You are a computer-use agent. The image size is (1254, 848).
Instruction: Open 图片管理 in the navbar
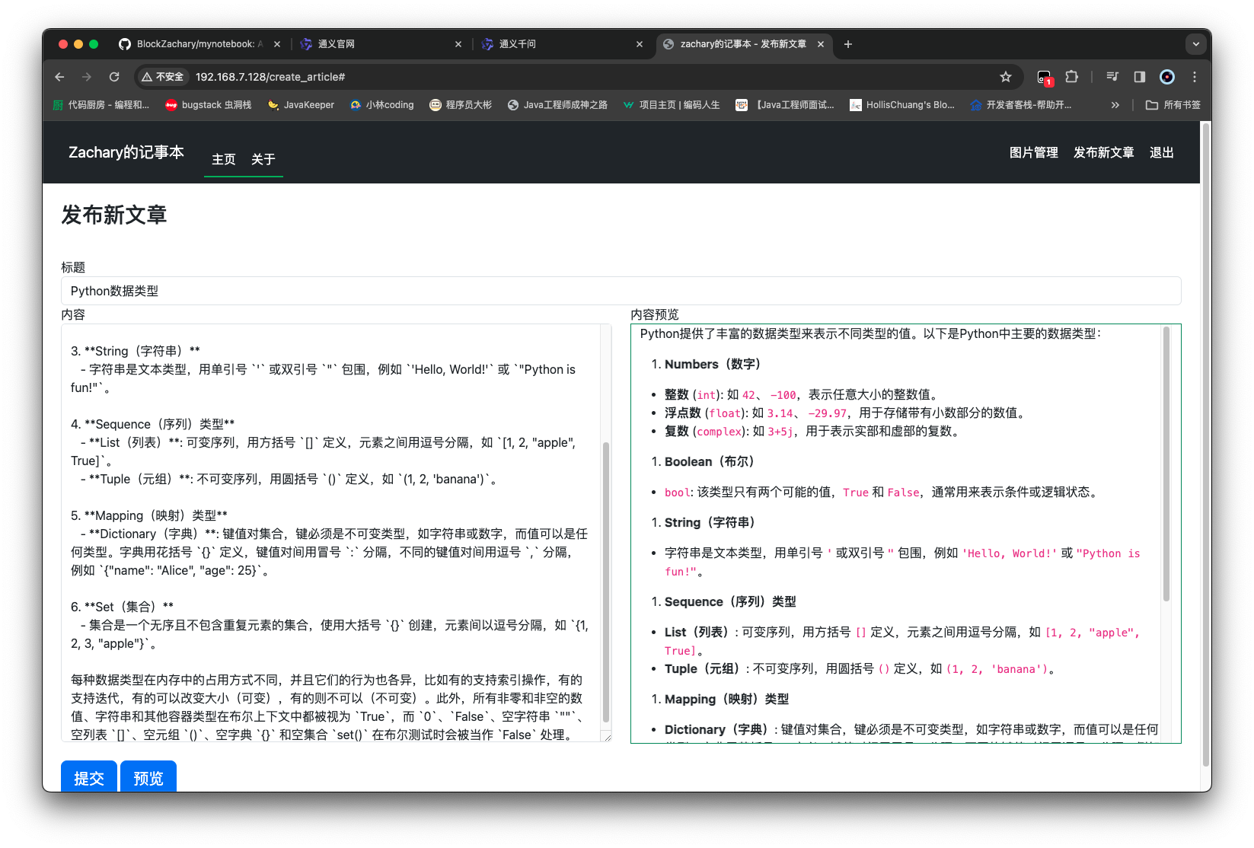point(1034,152)
